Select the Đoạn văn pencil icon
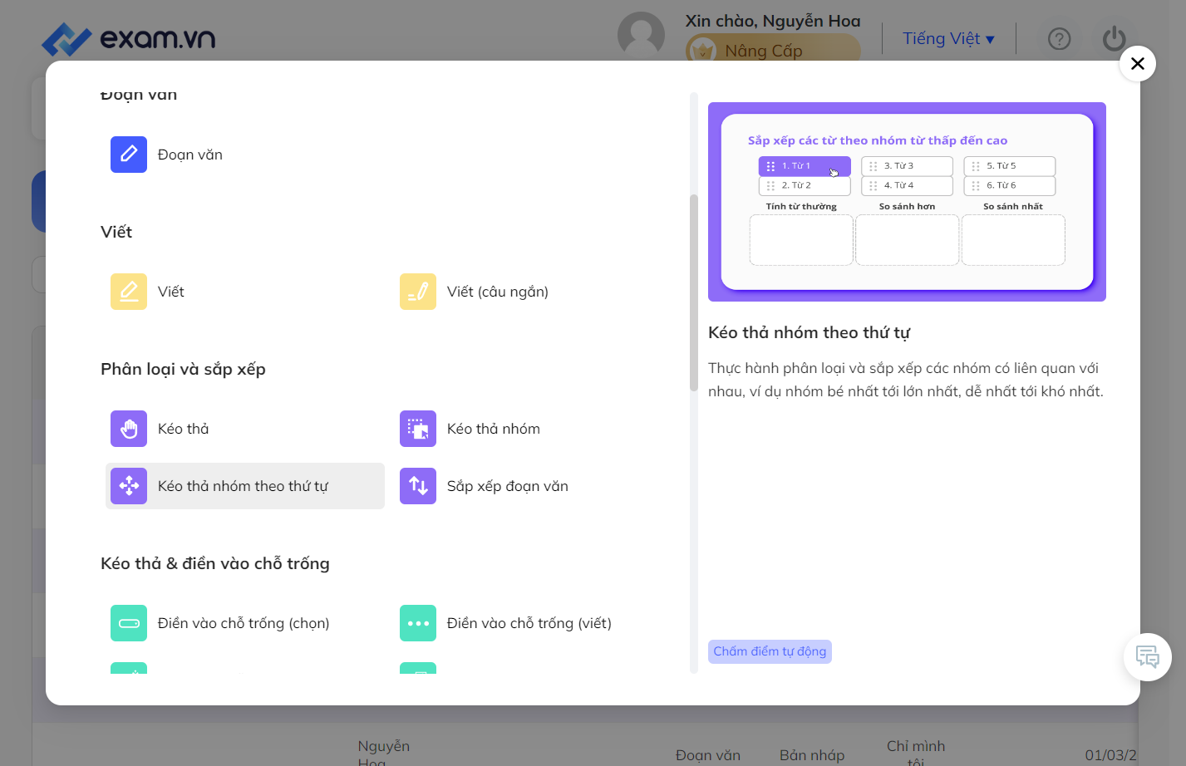Image resolution: width=1186 pixels, height=766 pixels. pyautogui.click(x=129, y=155)
